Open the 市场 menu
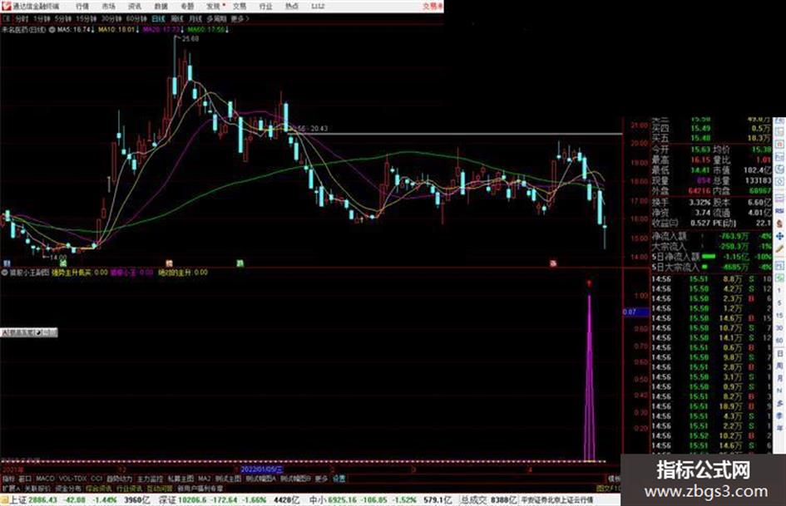786x506 pixels. pyautogui.click(x=108, y=7)
